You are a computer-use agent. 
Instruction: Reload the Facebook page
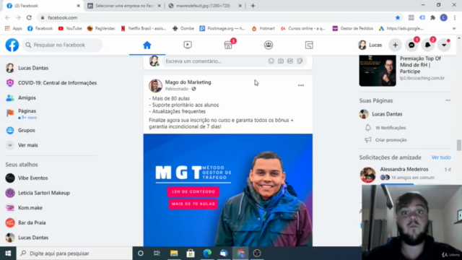tap(29, 17)
